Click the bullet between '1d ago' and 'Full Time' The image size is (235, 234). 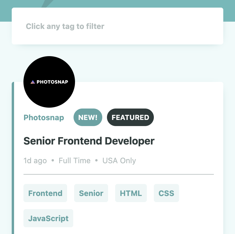click(53, 161)
